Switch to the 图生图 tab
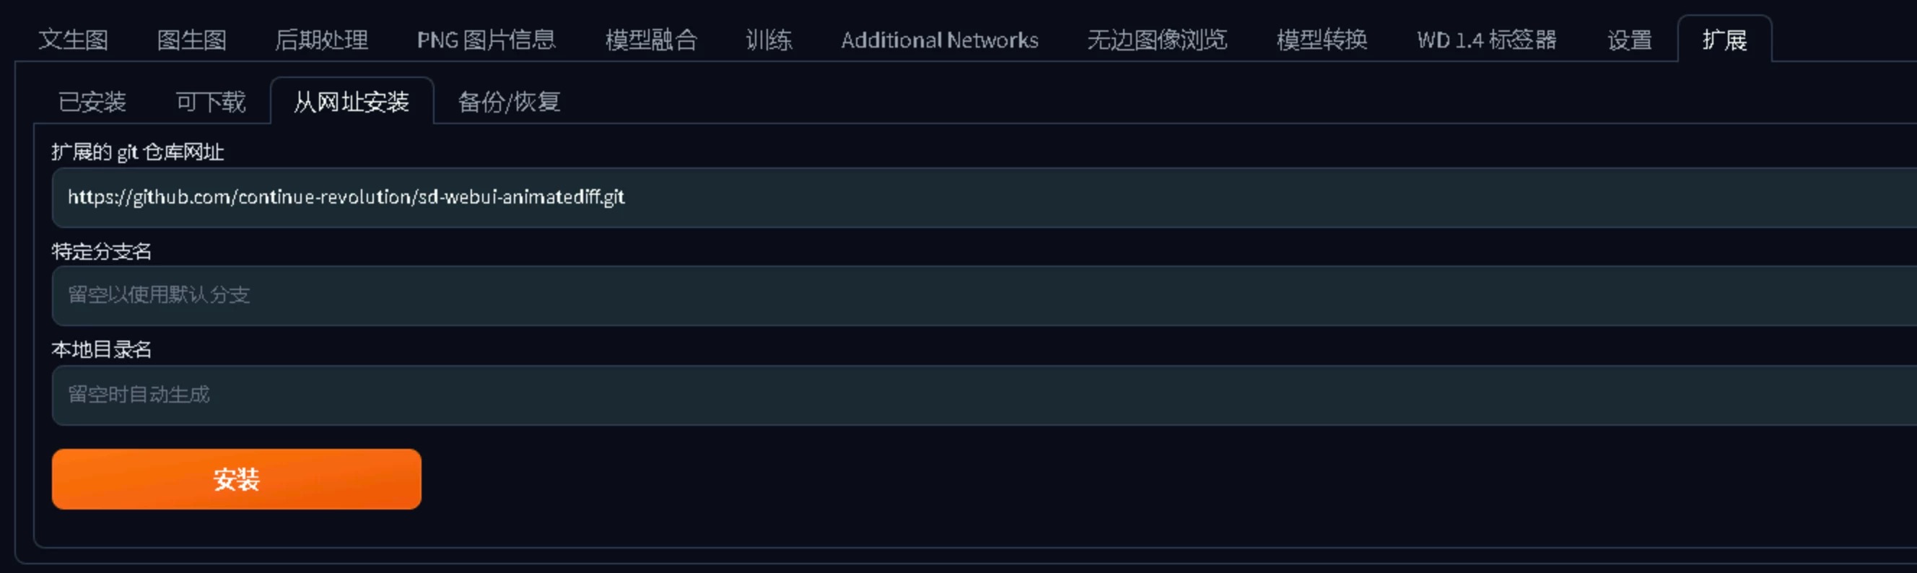Viewport: 1917px width, 573px height. [191, 40]
